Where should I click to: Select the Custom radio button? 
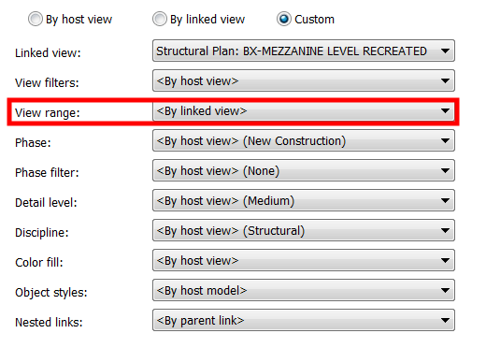[284, 19]
